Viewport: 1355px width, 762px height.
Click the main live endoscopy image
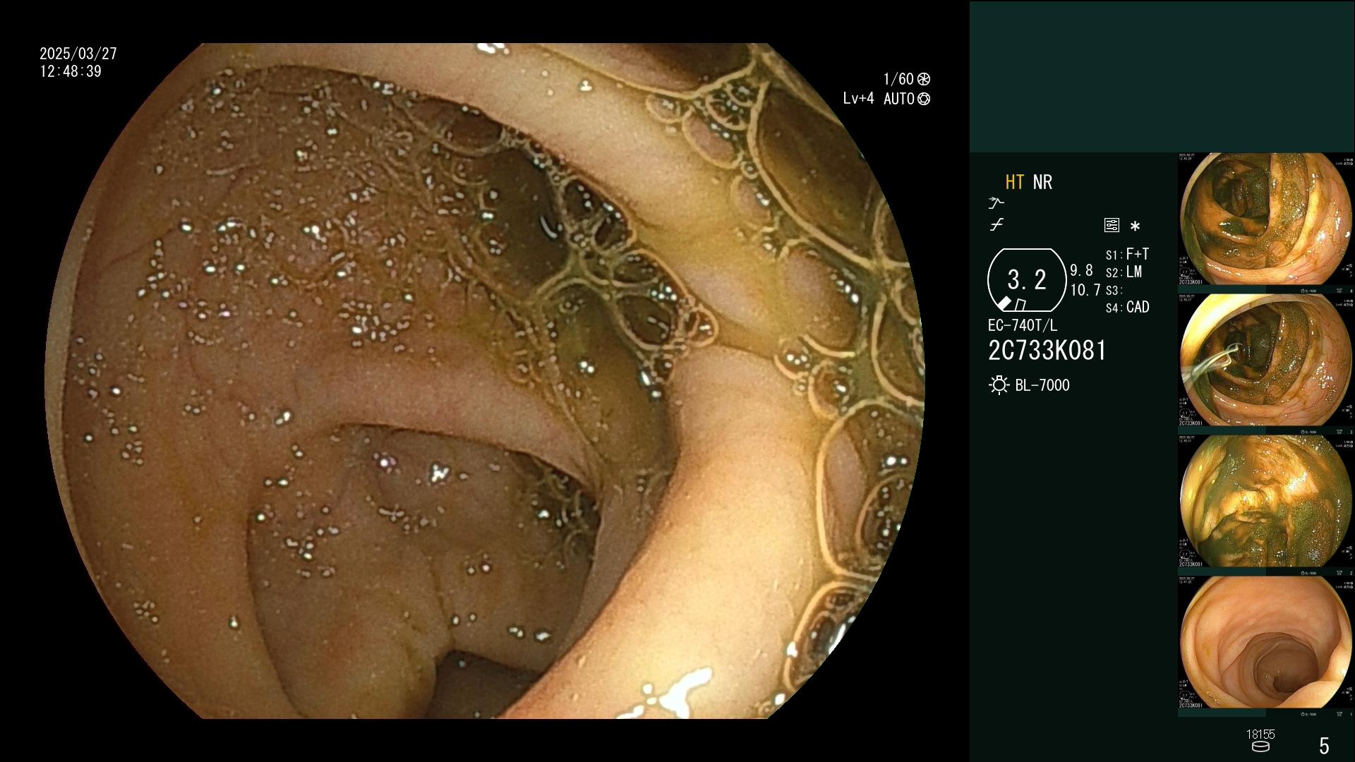tap(484, 381)
